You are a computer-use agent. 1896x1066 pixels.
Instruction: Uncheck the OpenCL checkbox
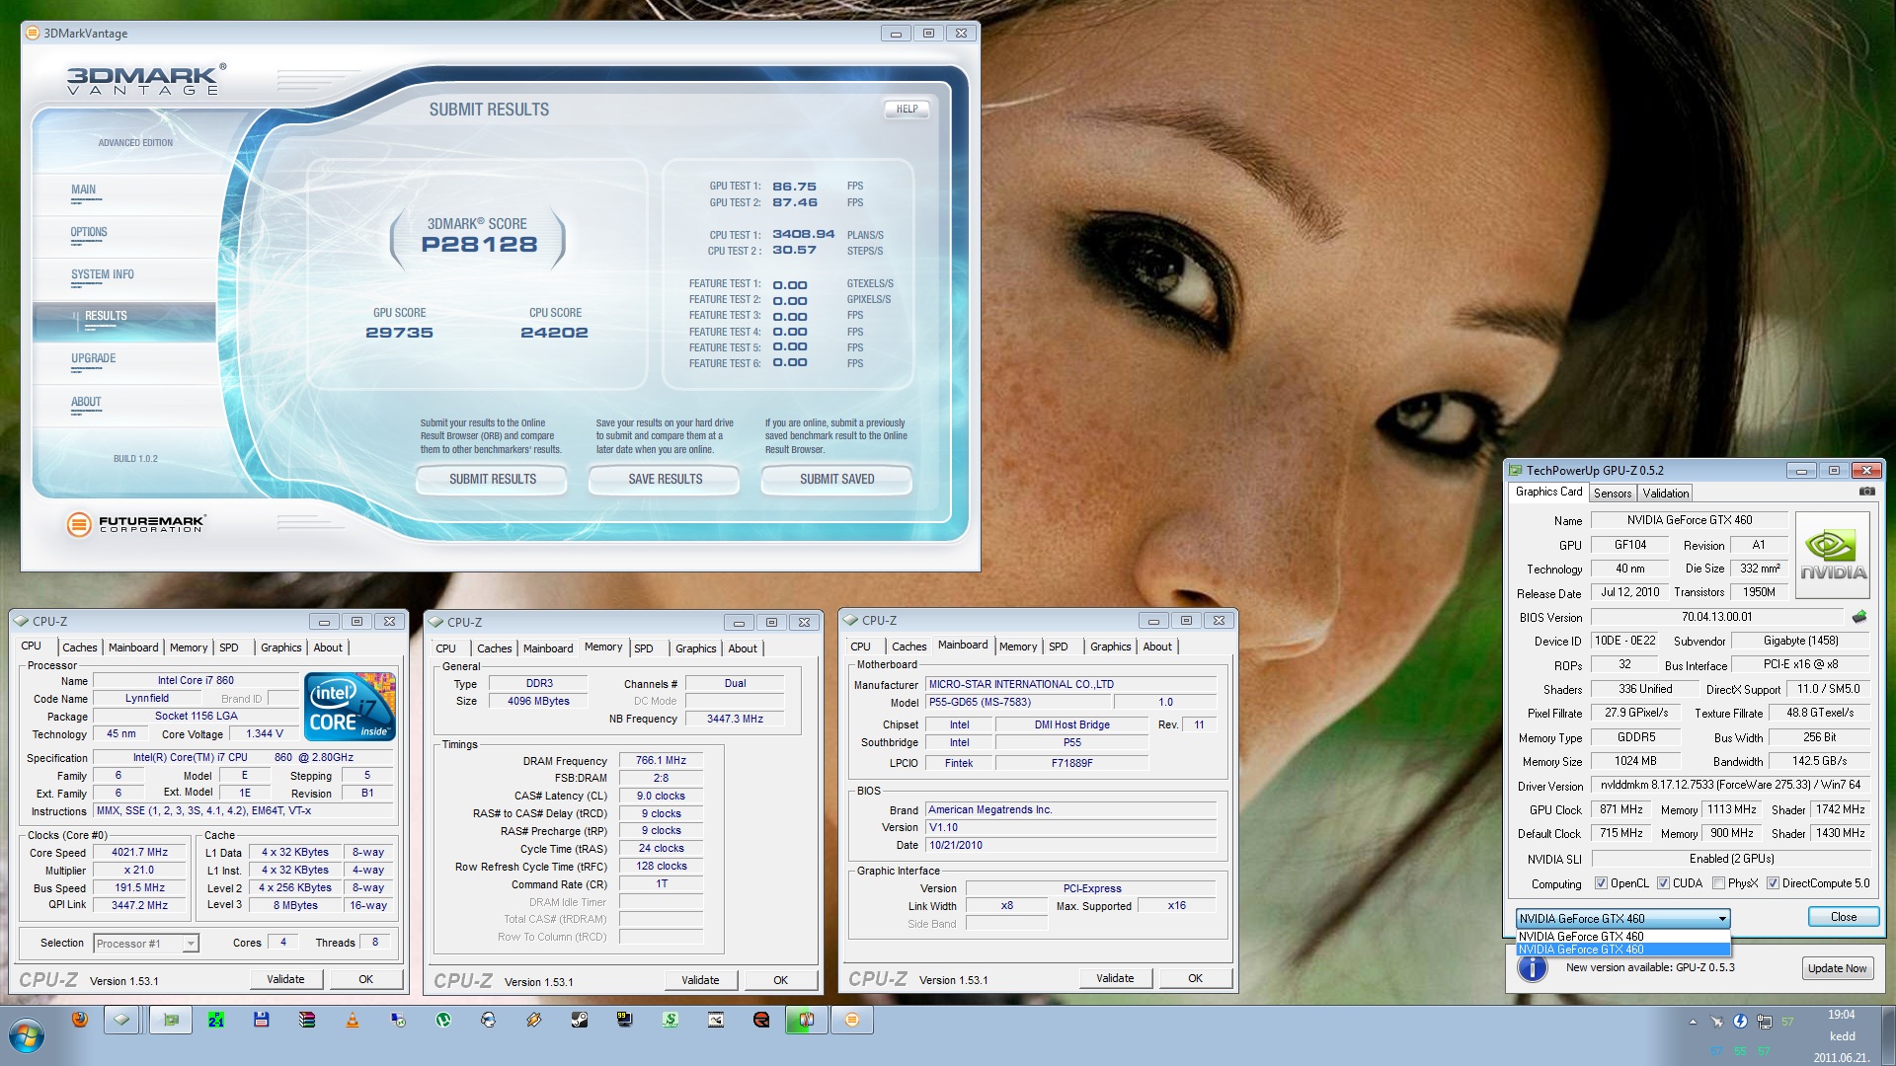pyautogui.click(x=1602, y=883)
